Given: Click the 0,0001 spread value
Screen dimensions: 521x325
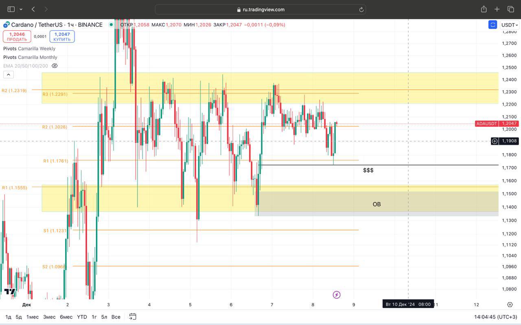Looking at the screenshot, I should pos(40,37).
